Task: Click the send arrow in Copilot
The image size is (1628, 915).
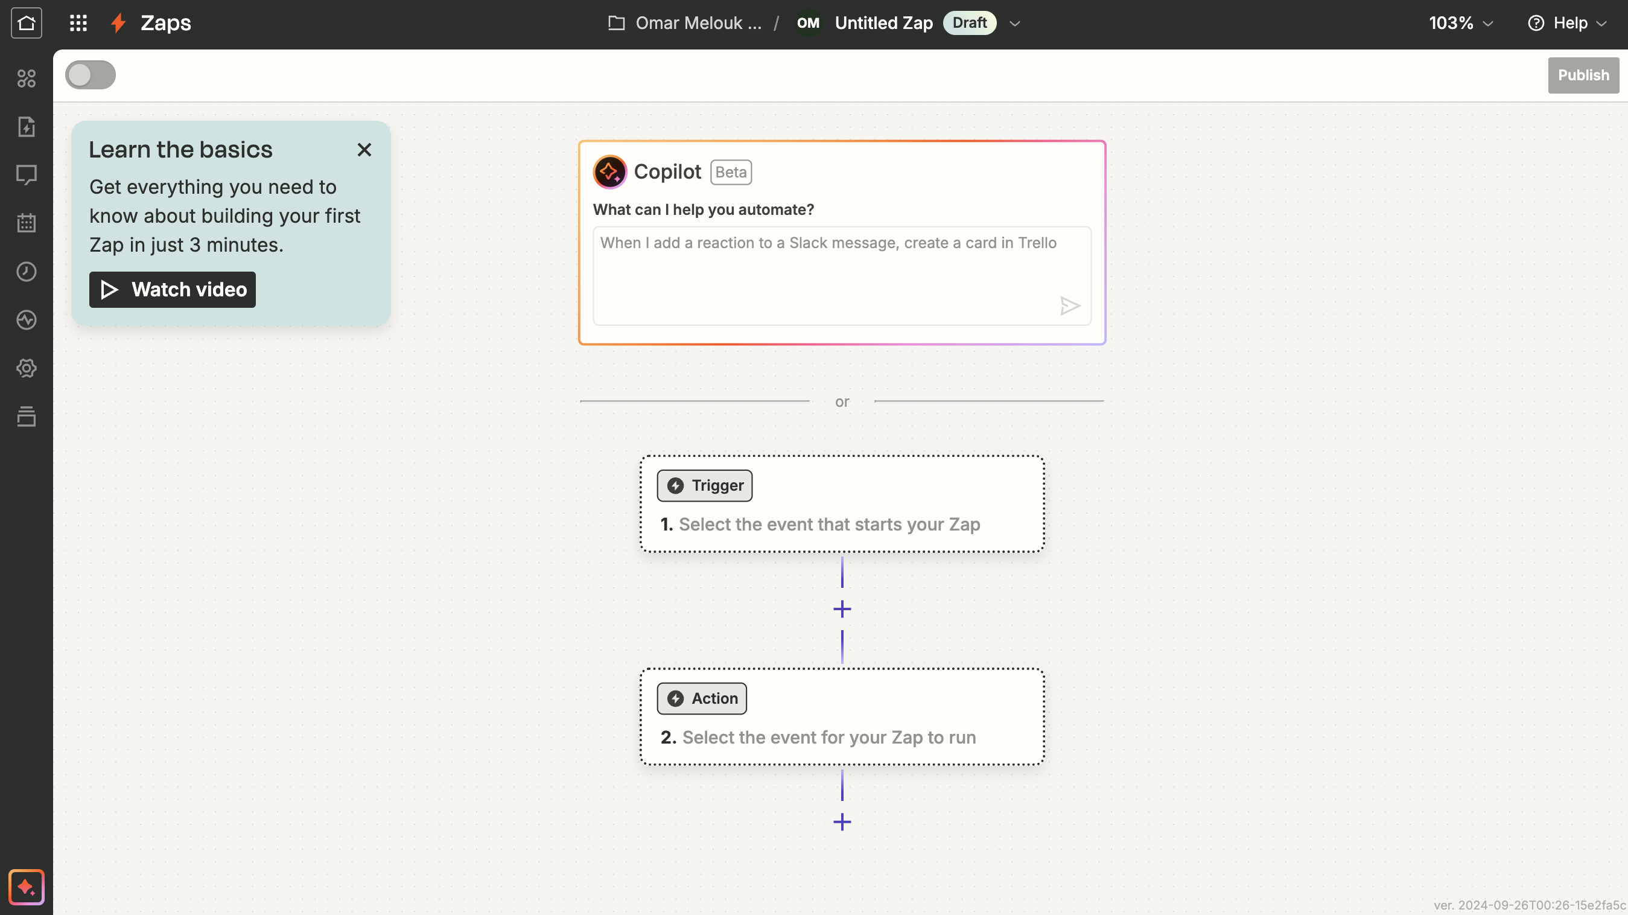Action: 1069,306
